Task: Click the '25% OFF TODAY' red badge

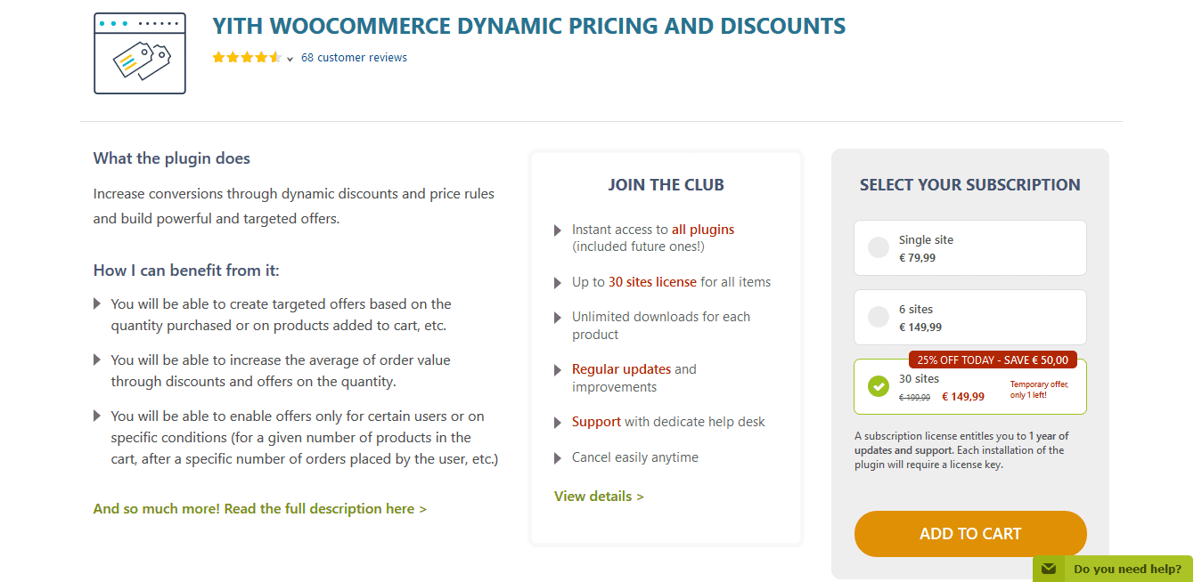Action: 993,360
